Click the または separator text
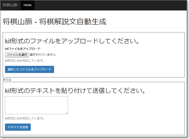The height and width of the screenshot is (139, 189). [x=7, y=80]
